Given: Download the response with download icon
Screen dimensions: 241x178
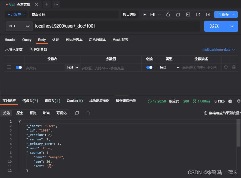Looking at the screenshot, I should 239,101.
